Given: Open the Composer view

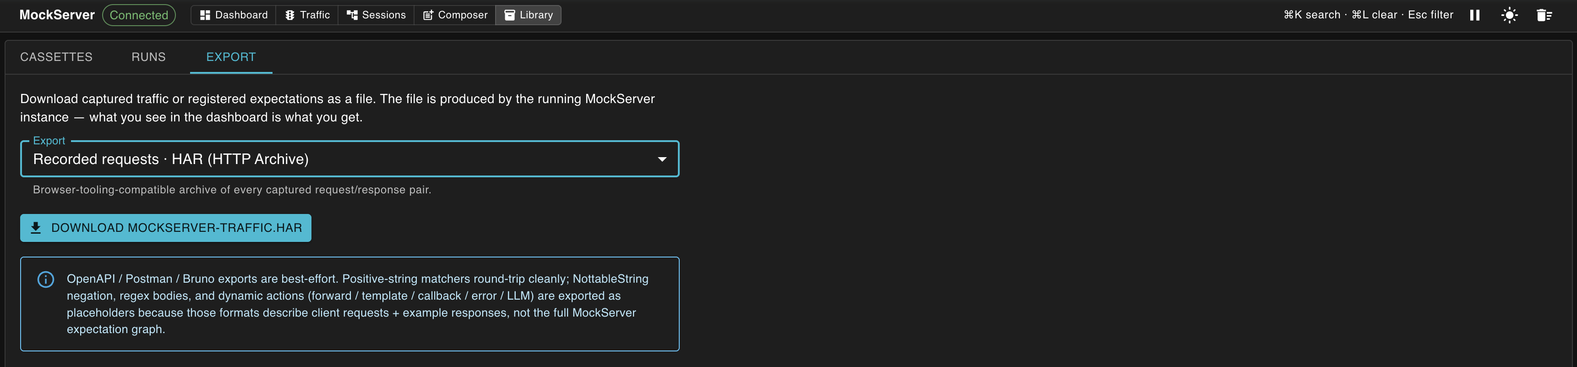Looking at the screenshot, I should (455, 15).
